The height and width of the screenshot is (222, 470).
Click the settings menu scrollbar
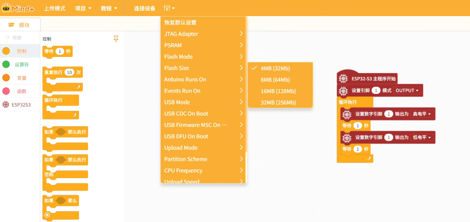246,84
